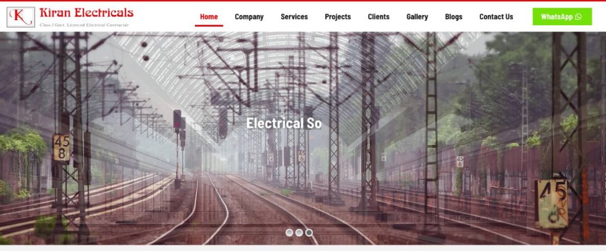Viewport: 606px width, 251px height.
Task: Open the Home menu item
Action: (x=209, y=17)
